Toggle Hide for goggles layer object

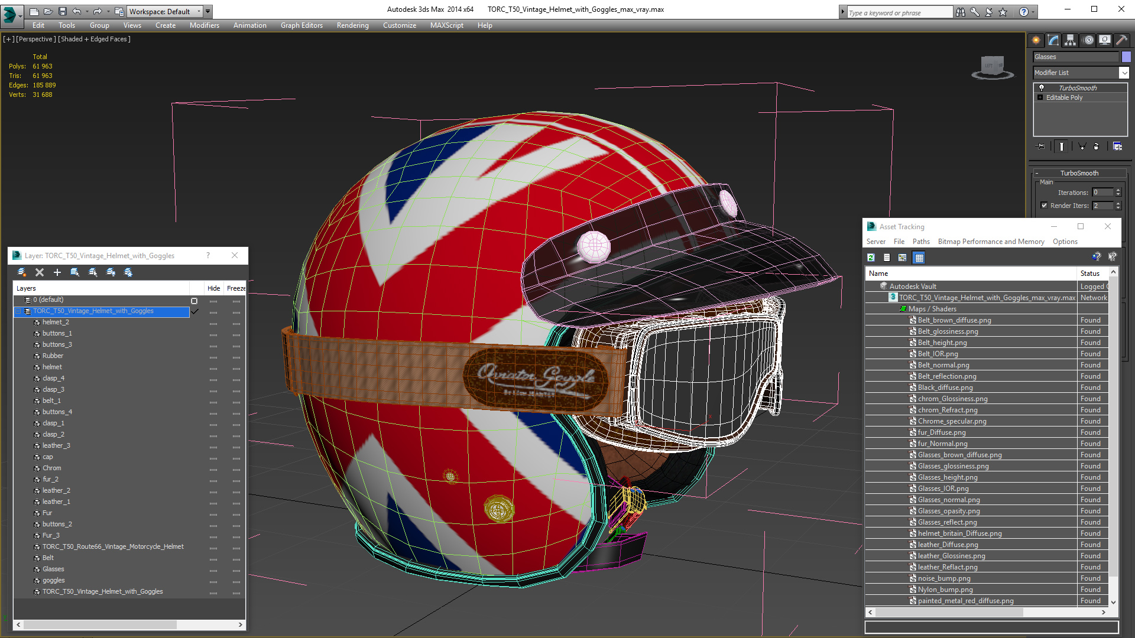(x=213, y=581)
